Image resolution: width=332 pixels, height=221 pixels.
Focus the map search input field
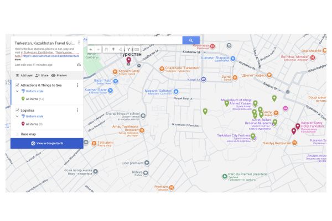135,40
